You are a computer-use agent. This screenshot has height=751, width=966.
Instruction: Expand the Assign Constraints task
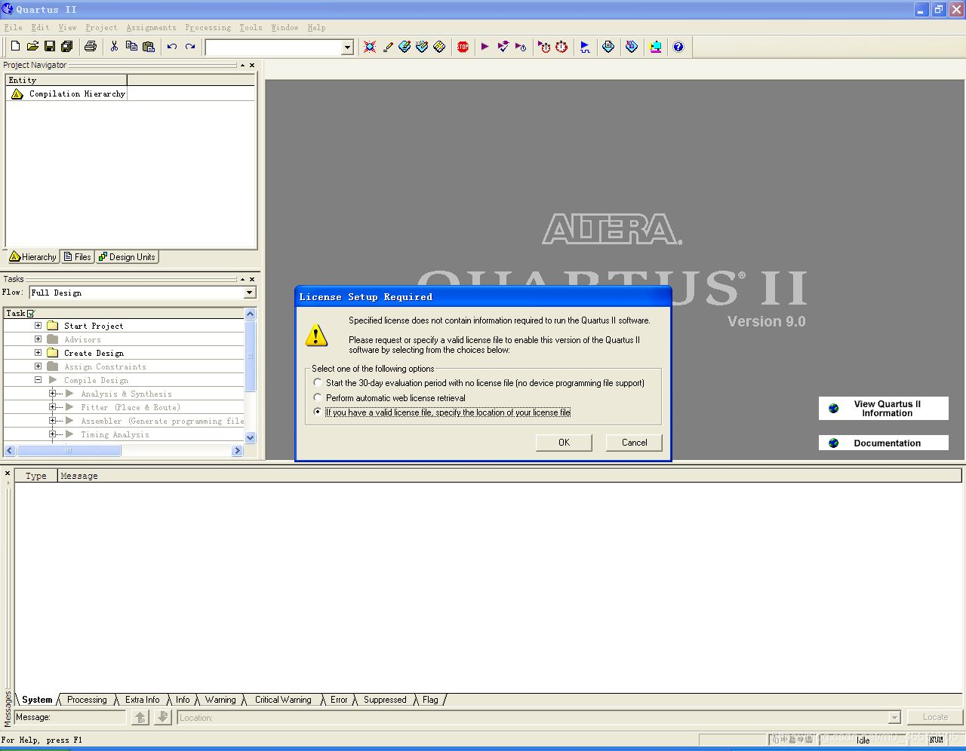(38, 366)
